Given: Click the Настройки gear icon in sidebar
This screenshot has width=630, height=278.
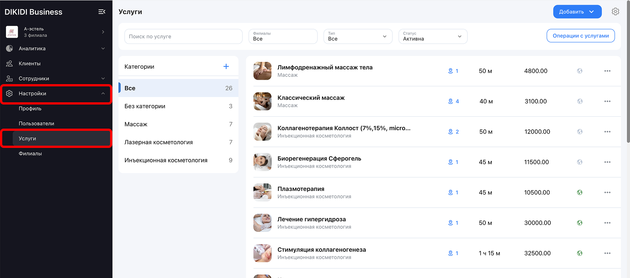Looking at the screenshot, I should [9, 93].
